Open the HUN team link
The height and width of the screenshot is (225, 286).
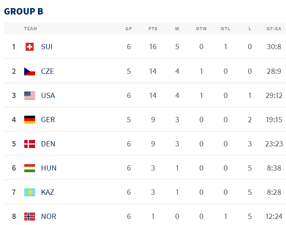pyautogui.click(x=49, y=168)
